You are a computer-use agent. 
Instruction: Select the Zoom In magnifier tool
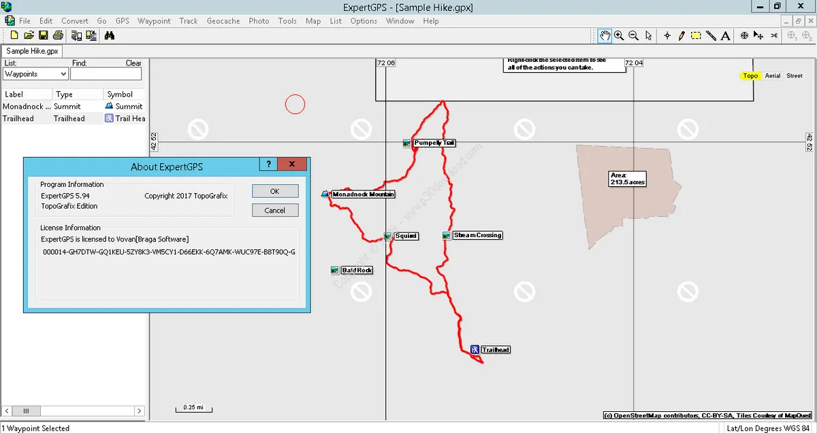[619, 35]
